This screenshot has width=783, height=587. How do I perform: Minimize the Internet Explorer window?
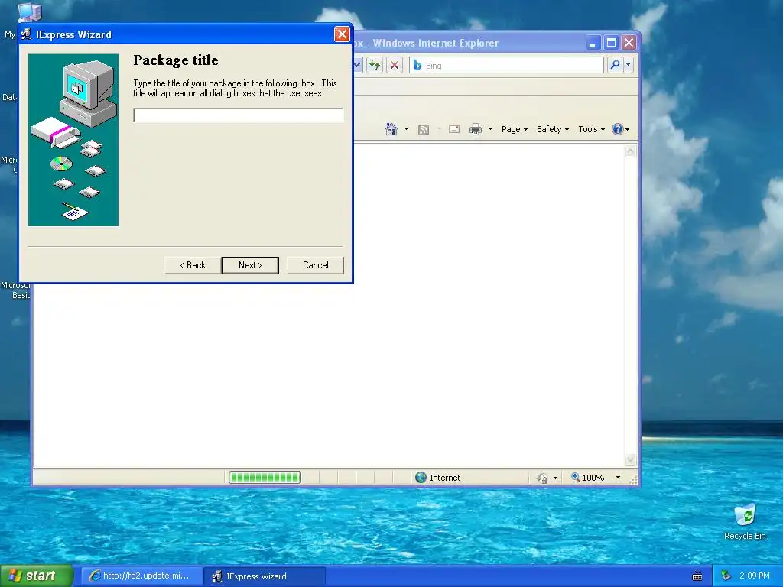593,43
